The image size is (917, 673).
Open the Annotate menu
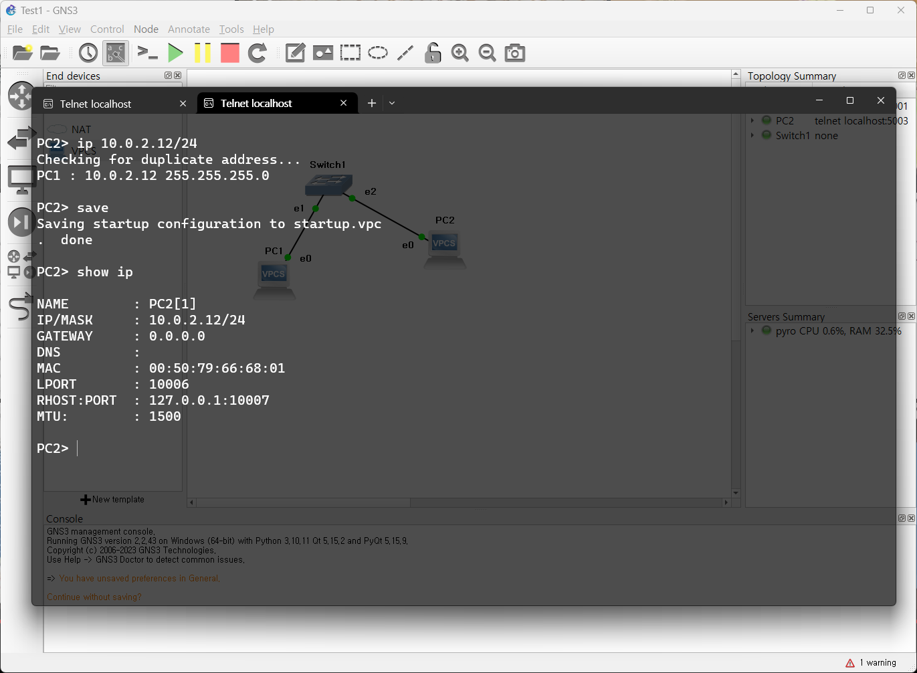(189, 29)
